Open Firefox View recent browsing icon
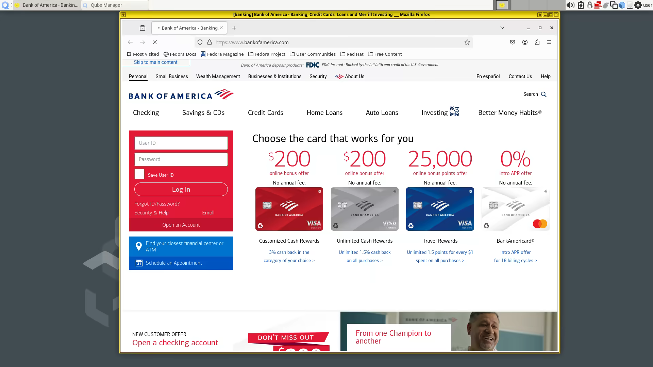Viewport: 653px width, 367px height. (x=143, y=28)
